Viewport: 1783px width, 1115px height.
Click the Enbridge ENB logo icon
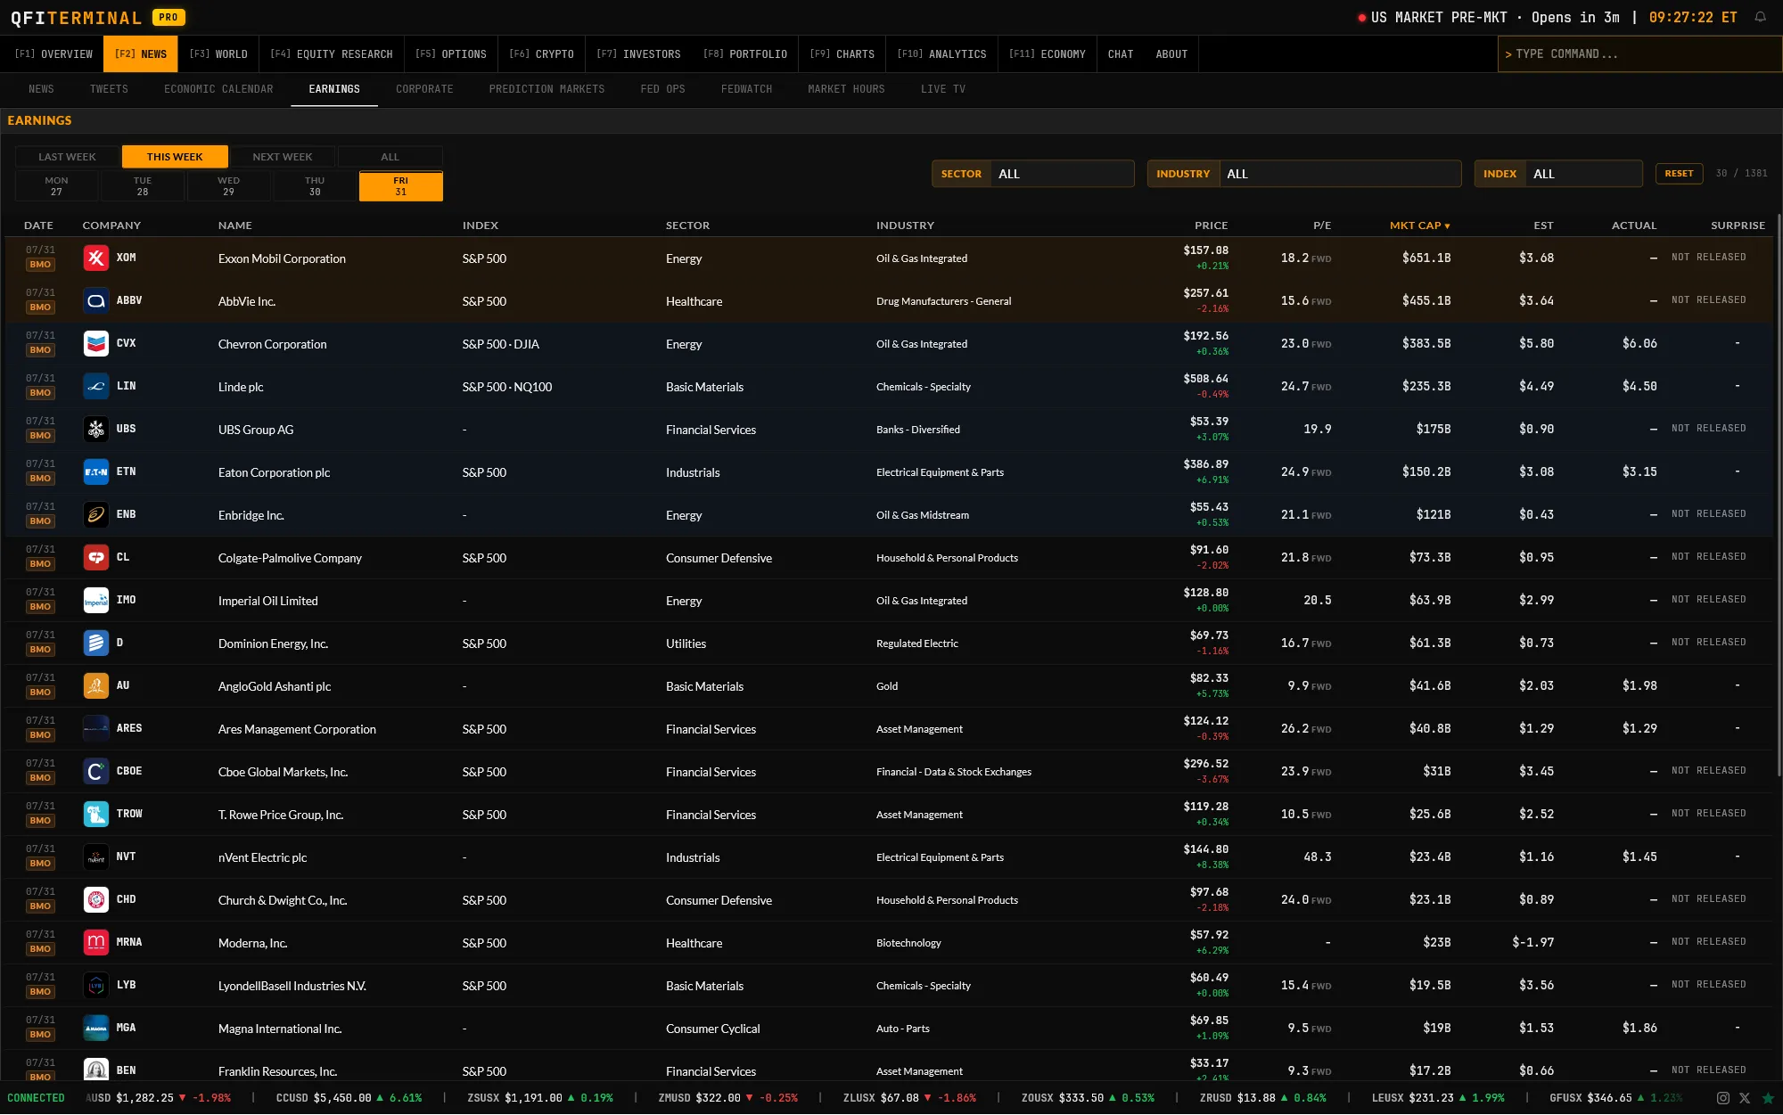(x=96, y=514)
